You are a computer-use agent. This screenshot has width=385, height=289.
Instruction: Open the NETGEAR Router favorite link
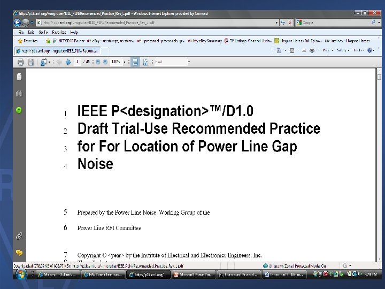(69, 41)
